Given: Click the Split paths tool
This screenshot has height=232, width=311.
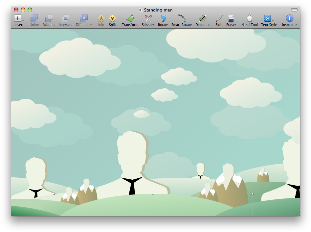Looking at the screenshot, I should click(x=112, y=21).
